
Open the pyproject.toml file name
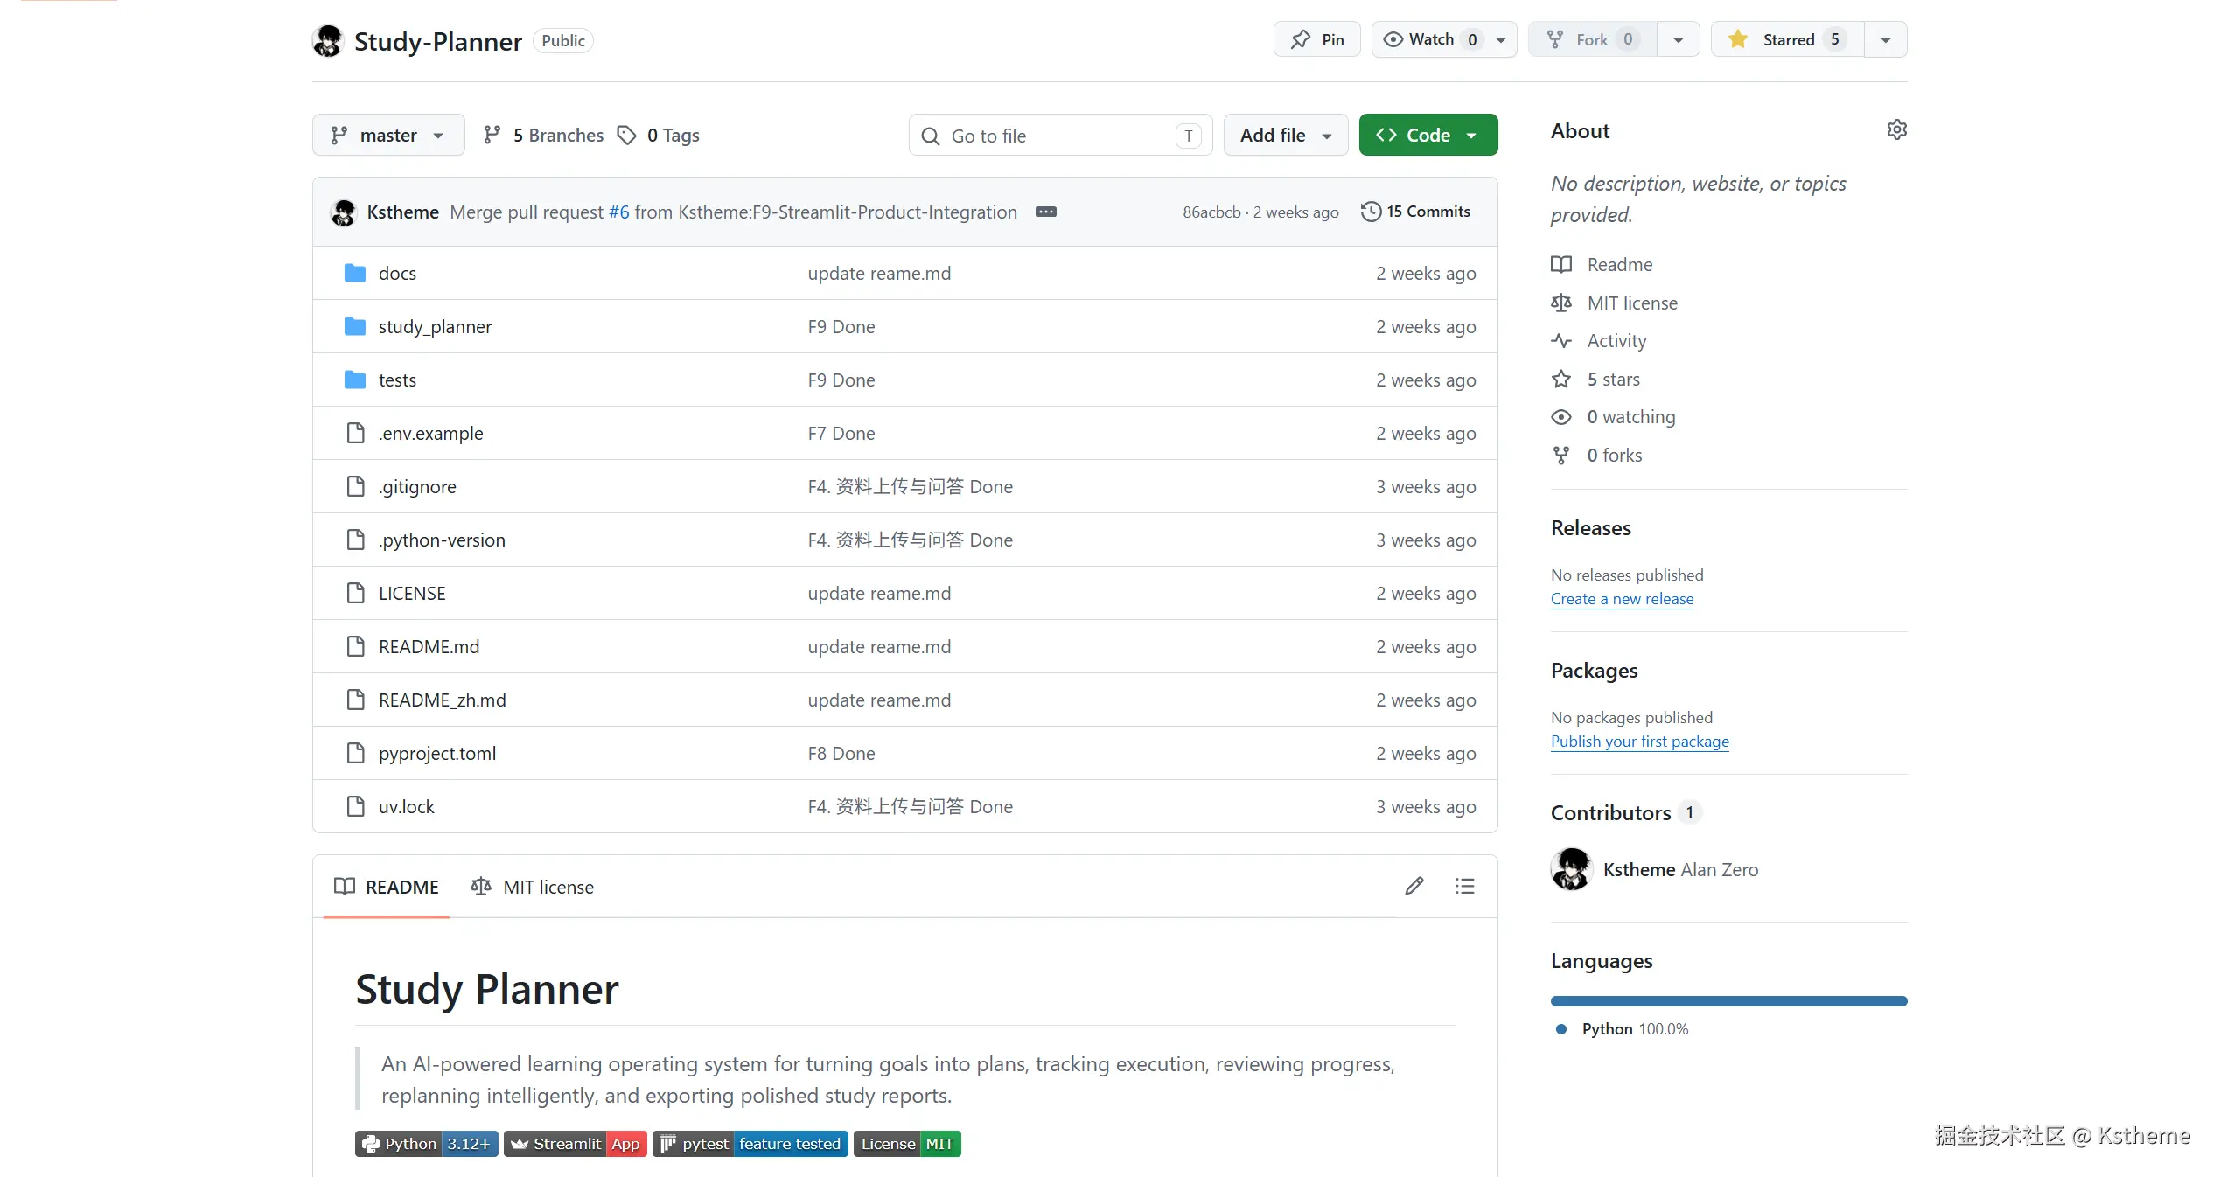click(x=437, y=754)
